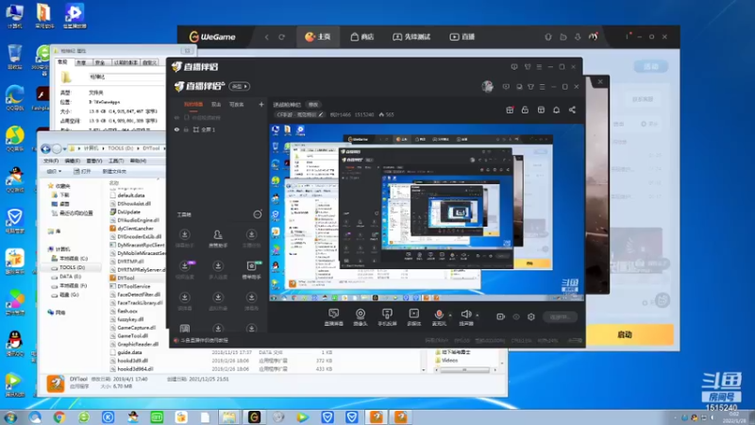The height and width of the screenshot is (425, 755).
Task: Click 新建文件夹 in Explorer toolbar
Action: coord(114,172)
